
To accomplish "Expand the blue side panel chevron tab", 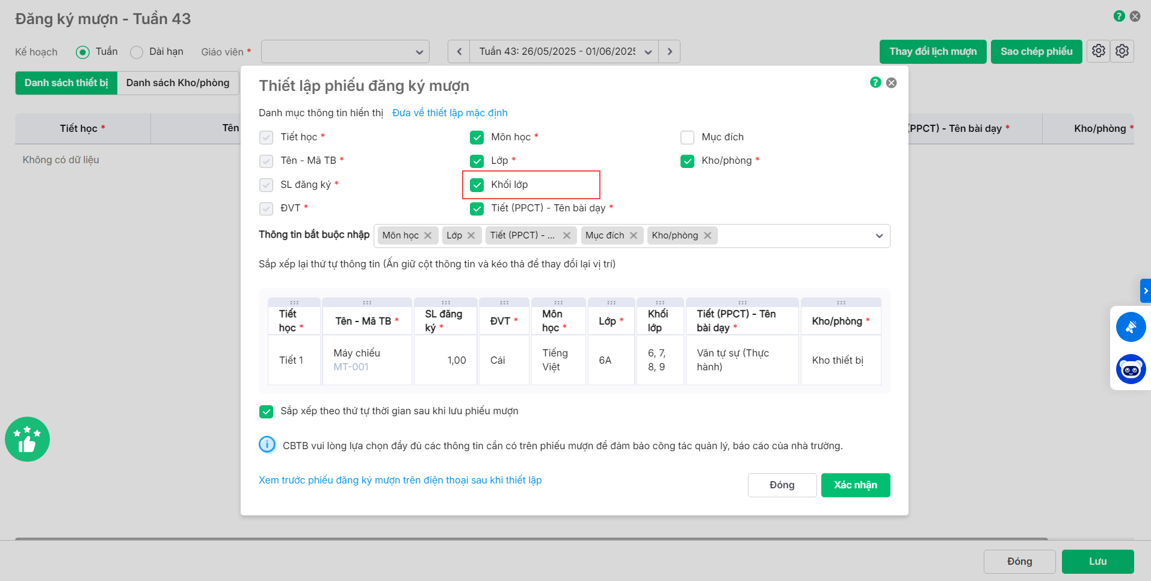I will click(1146, 291).
